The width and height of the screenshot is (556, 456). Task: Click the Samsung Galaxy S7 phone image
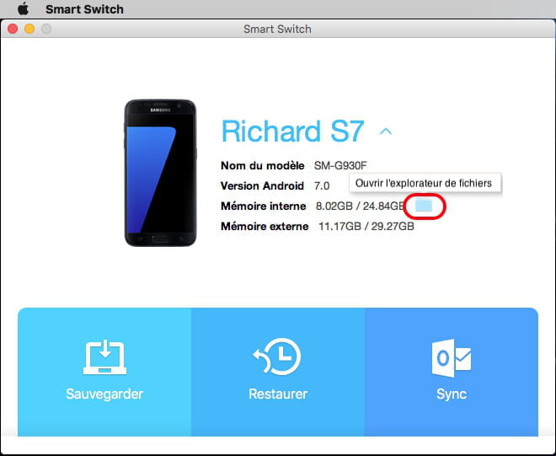point(160,173)
